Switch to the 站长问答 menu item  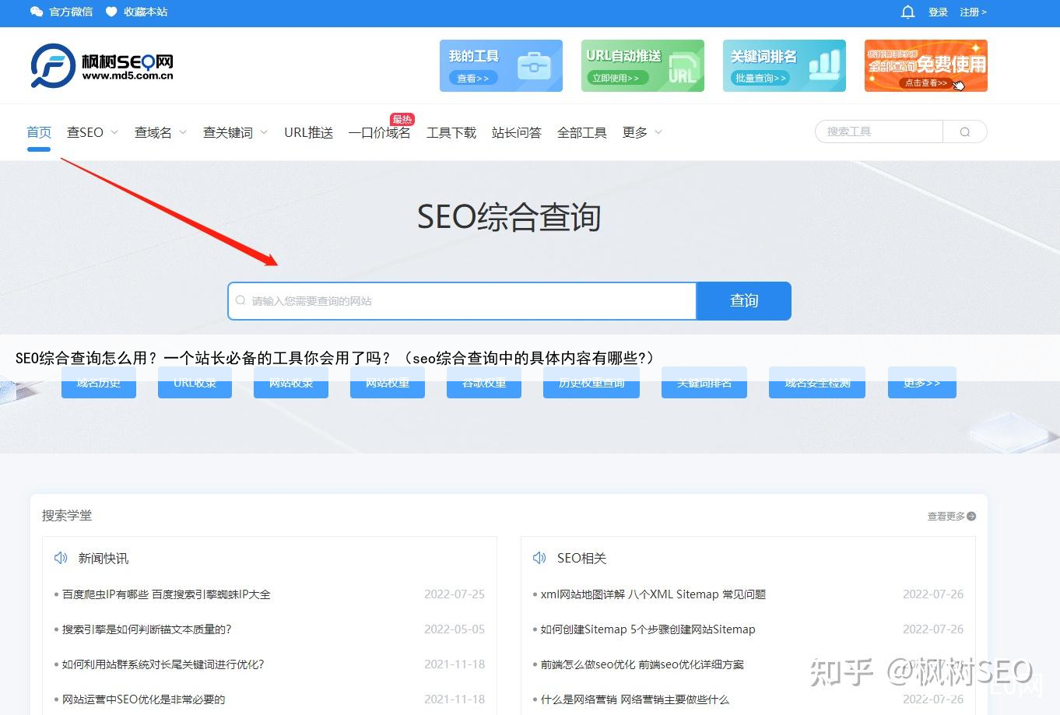516,132
